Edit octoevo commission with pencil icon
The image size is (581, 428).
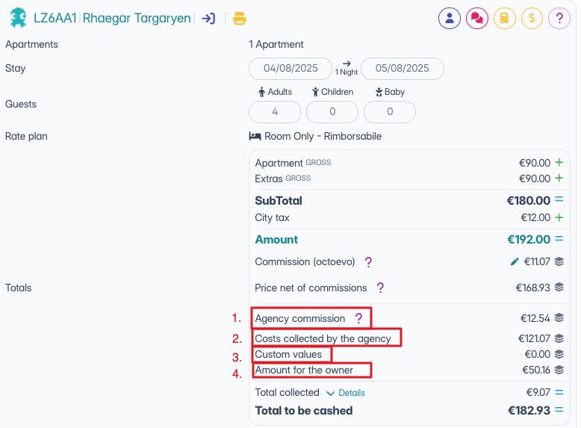coord(515,262)
